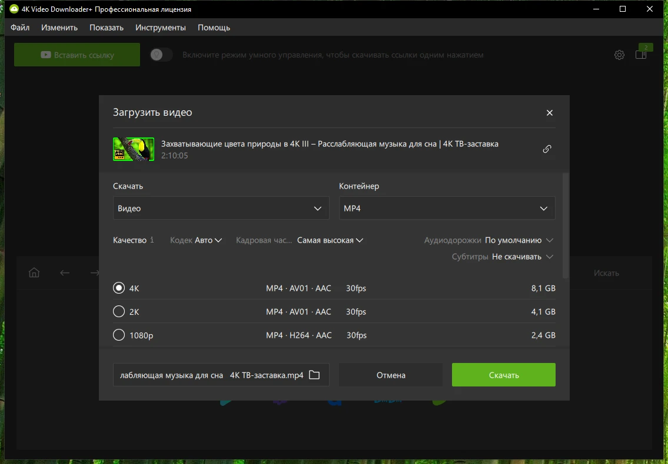Viewport: 668px width, 464px height.
Task: Choose the 1080p quality radio button
Action: 119,335
